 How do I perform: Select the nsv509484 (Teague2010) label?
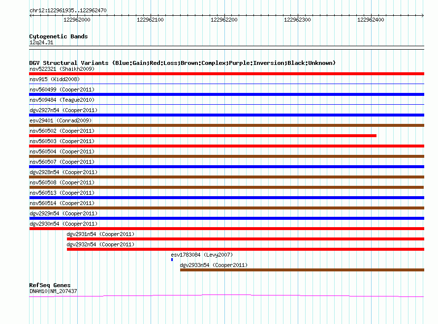[x=62, y=100]
